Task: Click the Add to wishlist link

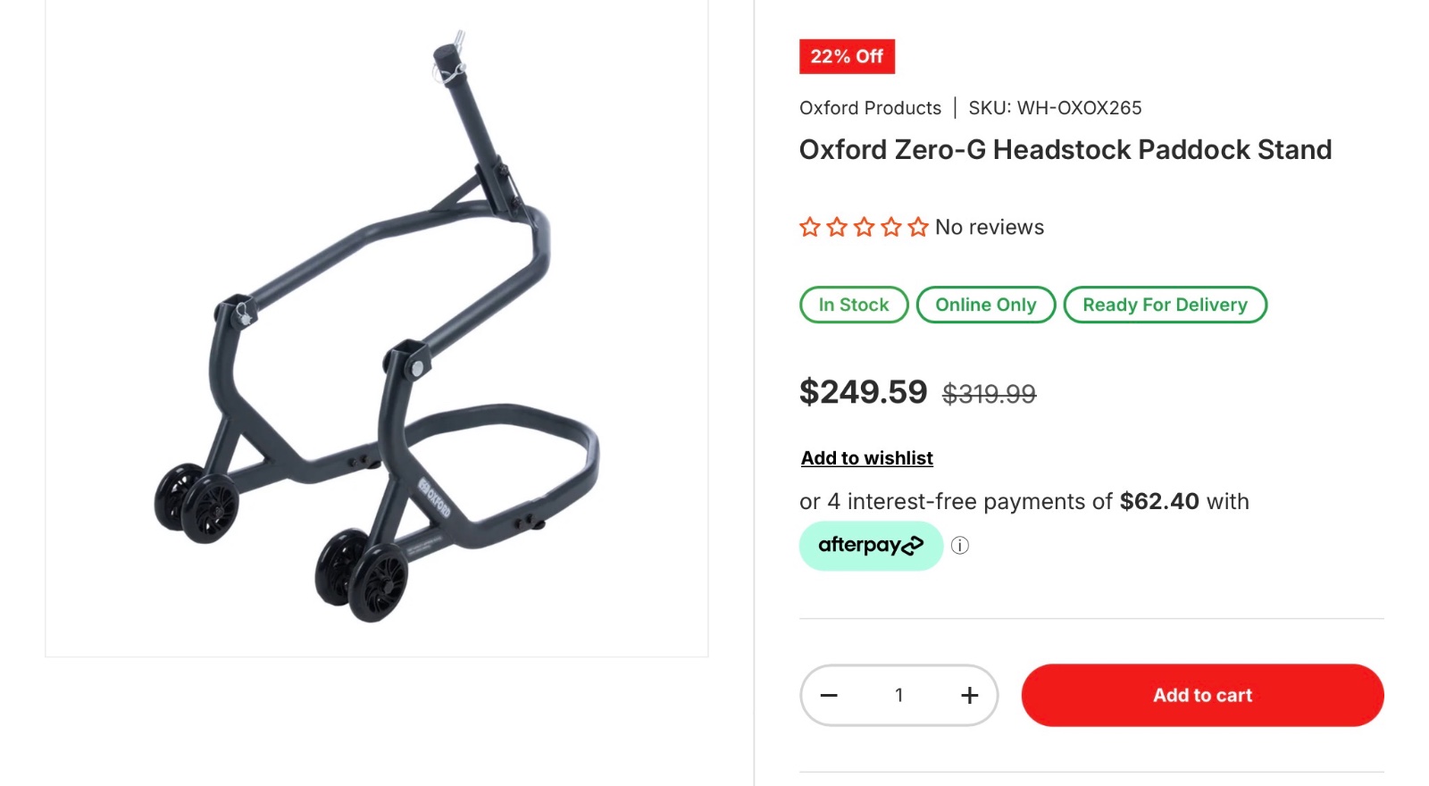Action: point(866,458)
